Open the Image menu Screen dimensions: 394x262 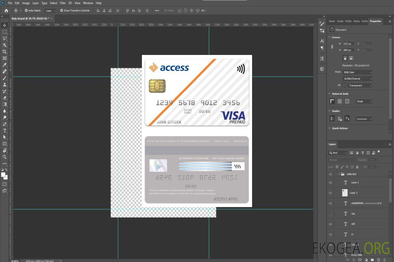point(26,3)
